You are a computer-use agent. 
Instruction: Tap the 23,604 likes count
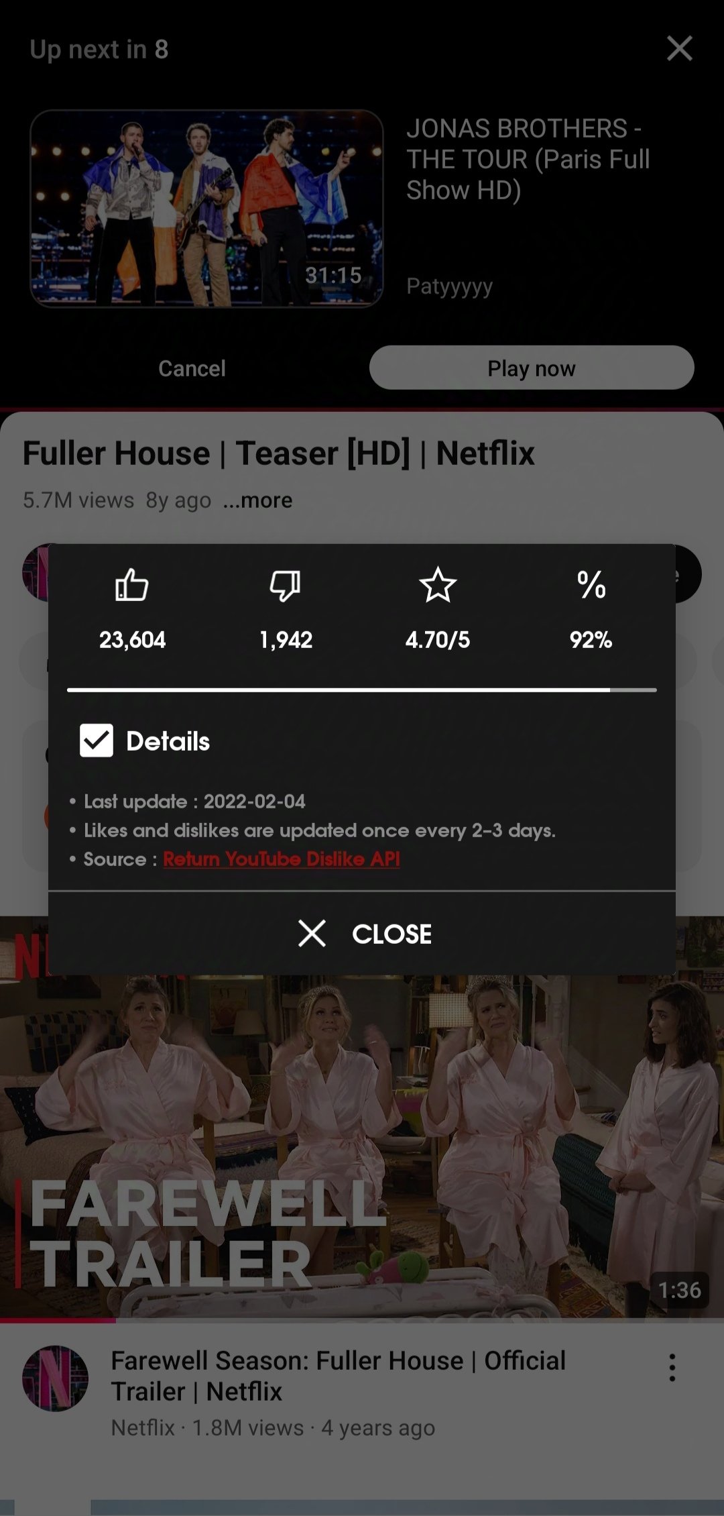pos(132,640)
